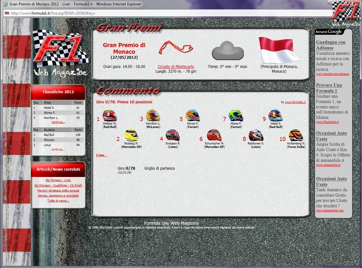Open Ferrari: strategia sotto accusa article
This screenshot has width=362, height=268.
point(58,190)
